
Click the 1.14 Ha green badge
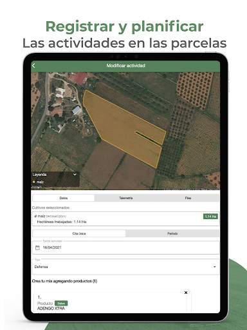click(210, 217)
